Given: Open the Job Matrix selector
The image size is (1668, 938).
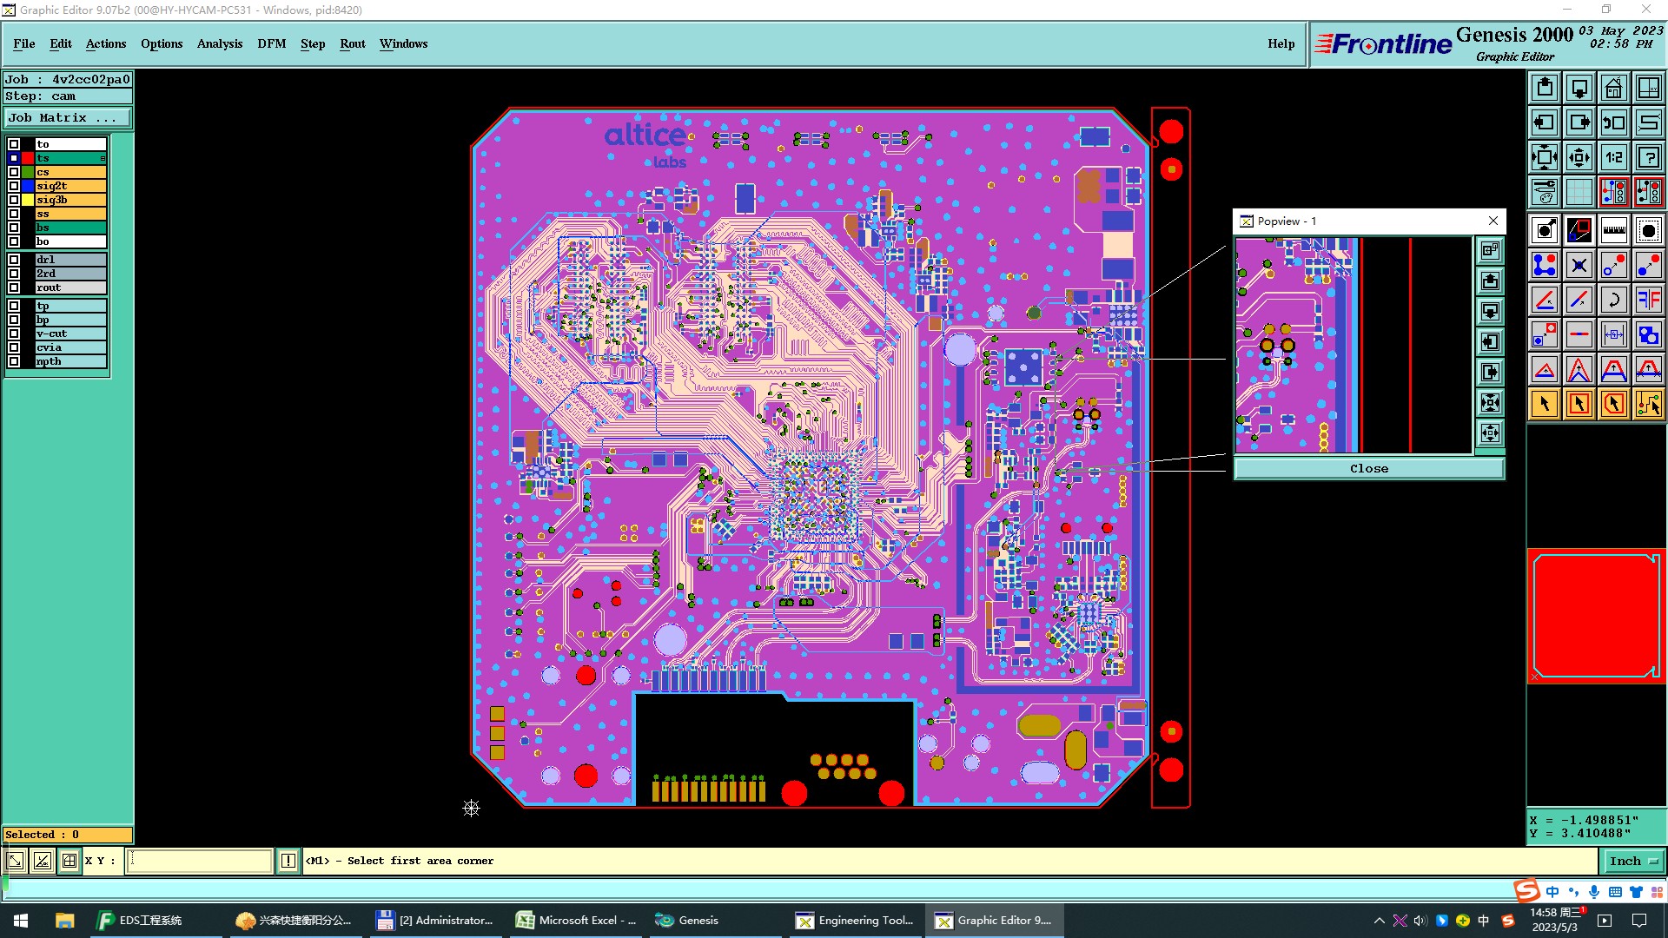Looking at the screenshot, I should click(68, 118).
